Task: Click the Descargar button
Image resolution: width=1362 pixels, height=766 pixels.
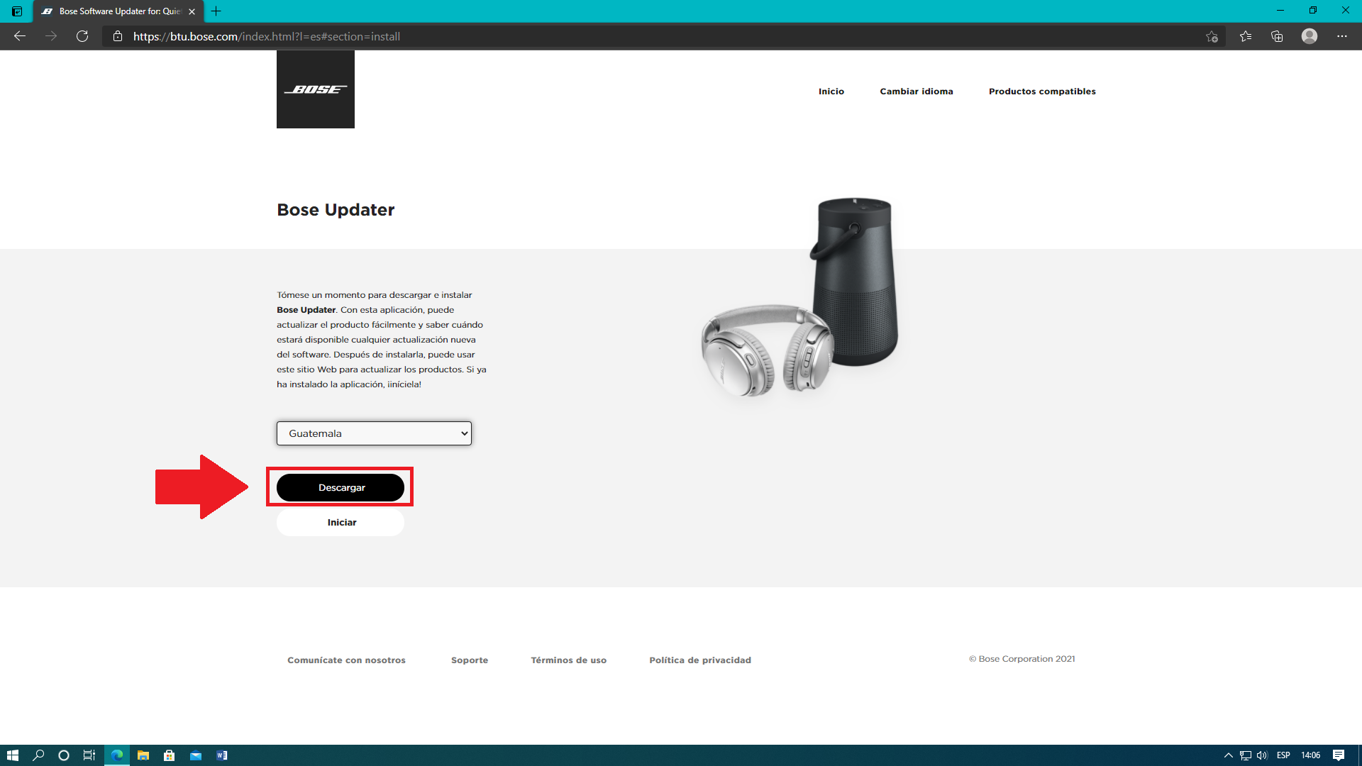Action: [340, 488]
